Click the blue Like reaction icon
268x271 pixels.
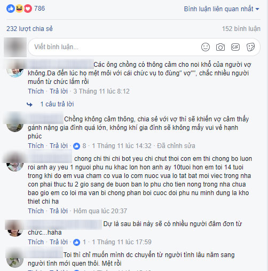pyautogui.click(x=11, y=9)
